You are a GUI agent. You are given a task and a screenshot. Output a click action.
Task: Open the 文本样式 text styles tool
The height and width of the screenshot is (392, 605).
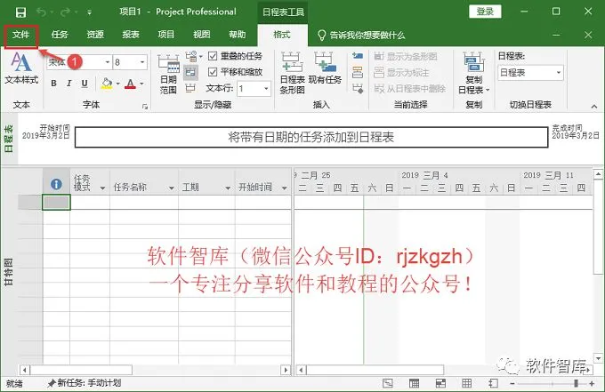click(x=21, y=68)
